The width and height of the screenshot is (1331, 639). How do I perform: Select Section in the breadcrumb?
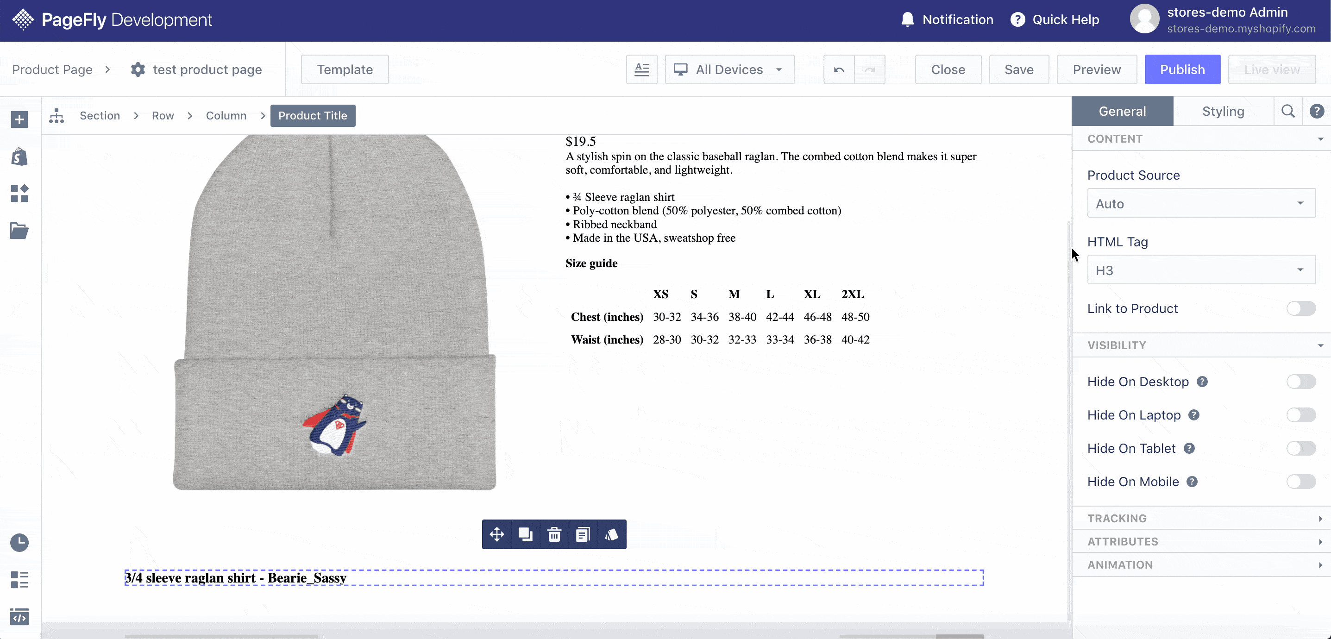[100, 116]
